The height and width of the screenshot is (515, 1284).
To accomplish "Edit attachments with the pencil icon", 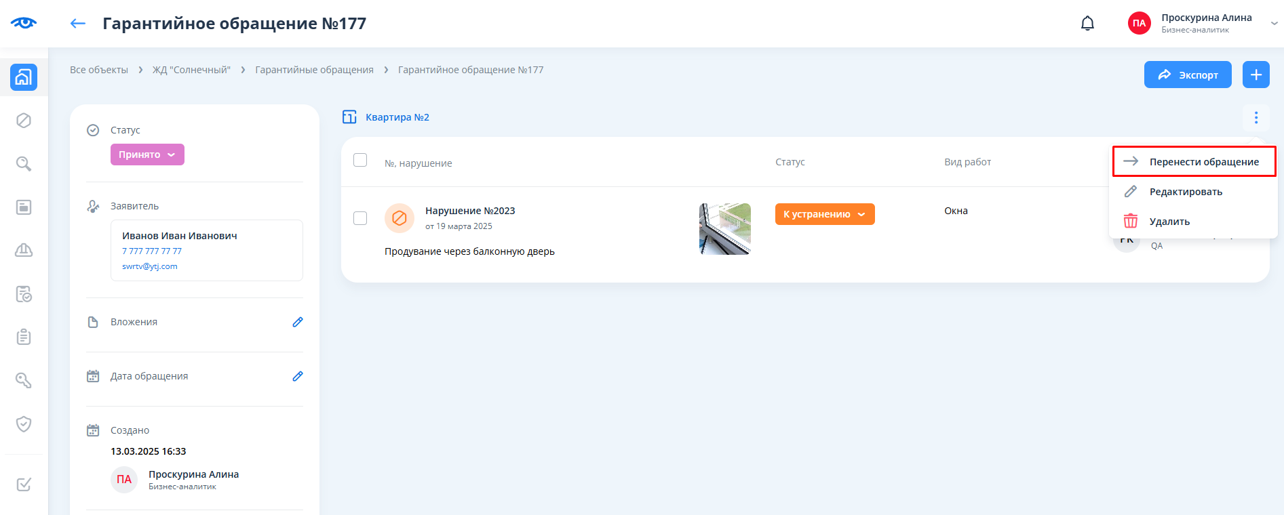I will (x=297, y=322).
